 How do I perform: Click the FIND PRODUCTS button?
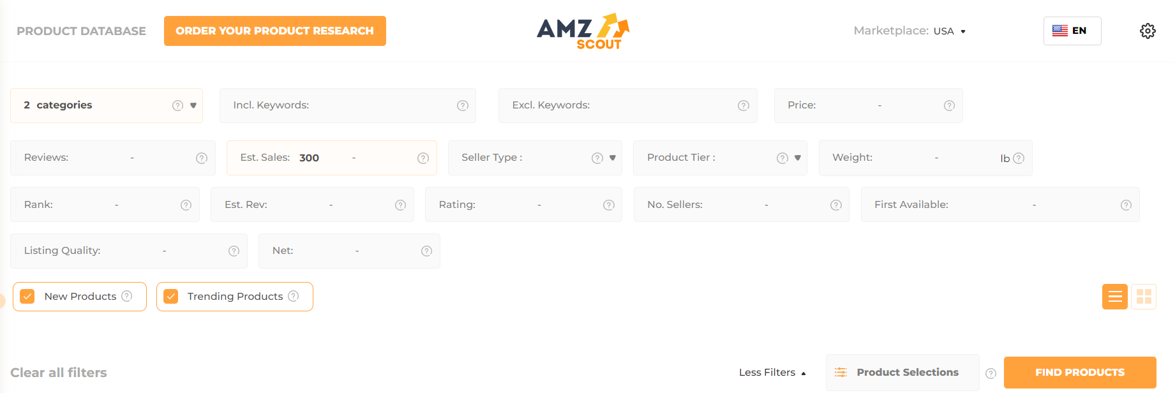pyautogui.click(x=1079, y=372)
